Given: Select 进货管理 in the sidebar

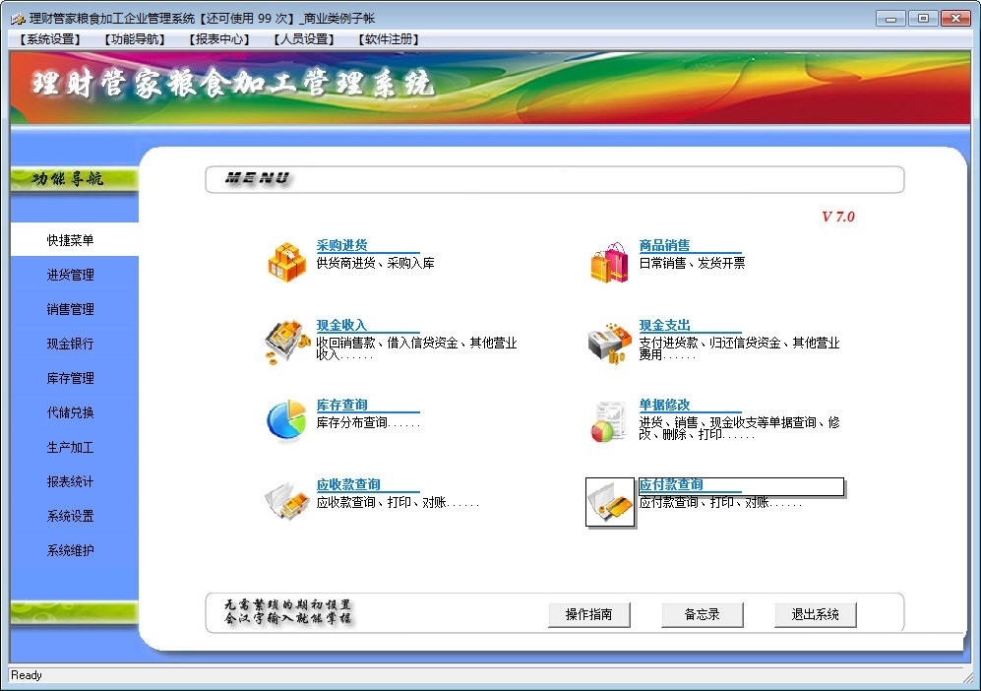Looking at the screenshot, I should click(x=70, y=275).
